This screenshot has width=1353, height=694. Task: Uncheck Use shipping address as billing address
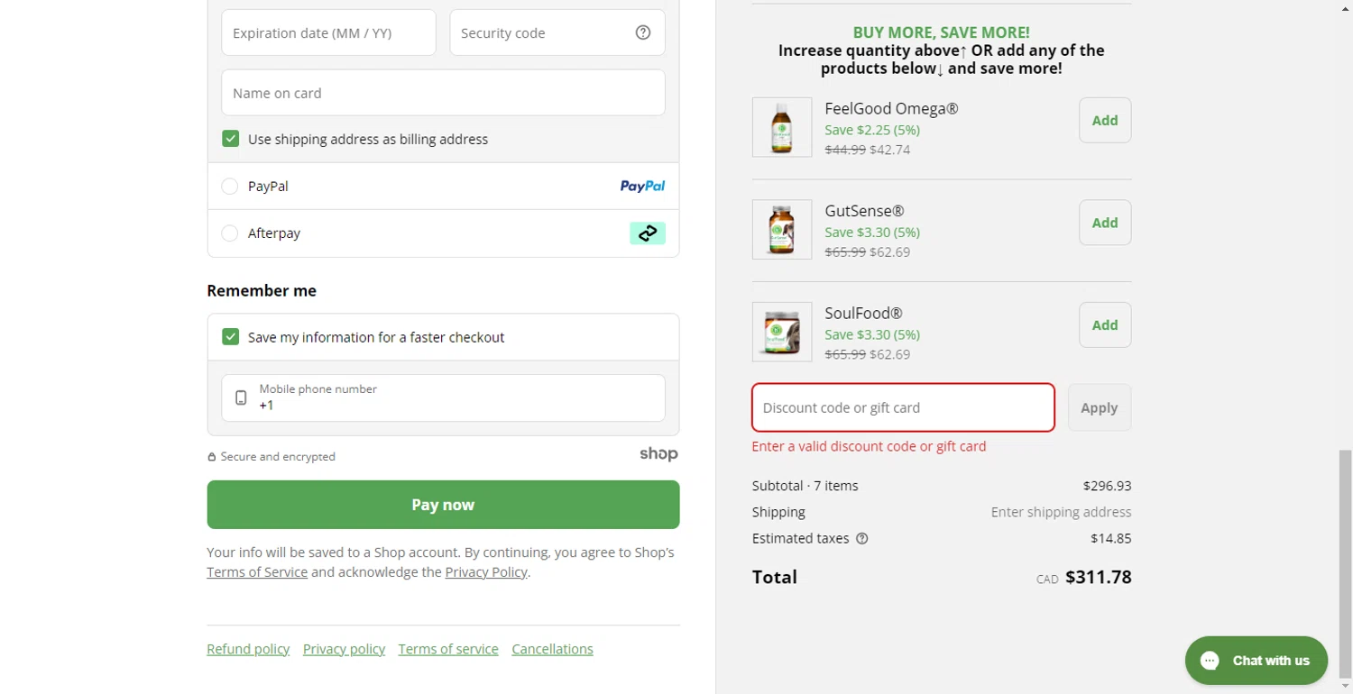click(x=231, y=139)
